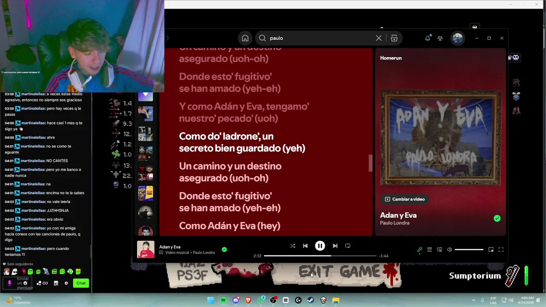The width and height of the screenshot is (546, 307).
Task: Click the saved checkmark beside Adan y Eva title
Action: coord(497,218)
